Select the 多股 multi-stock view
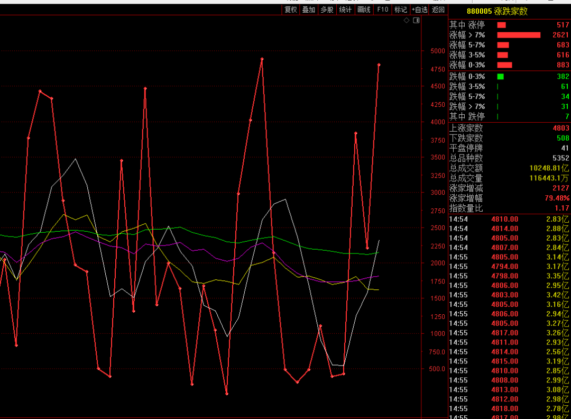Screen dimensions: 571x419 tap(327, 10)
